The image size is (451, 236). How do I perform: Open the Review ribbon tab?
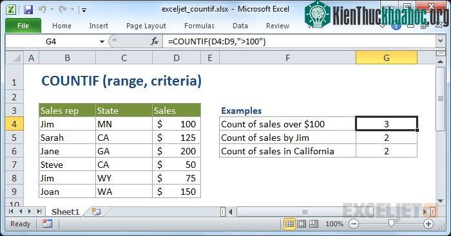pos(278,26)
